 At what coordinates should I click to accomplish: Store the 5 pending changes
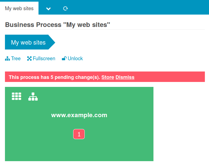click(108, 77)
